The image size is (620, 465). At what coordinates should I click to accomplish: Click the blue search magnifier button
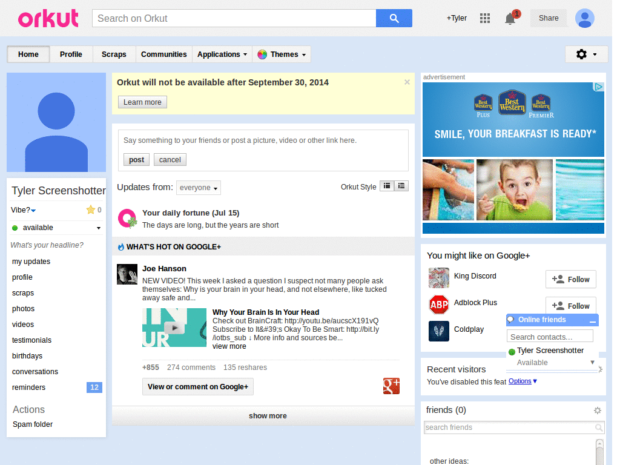point(394,18)
